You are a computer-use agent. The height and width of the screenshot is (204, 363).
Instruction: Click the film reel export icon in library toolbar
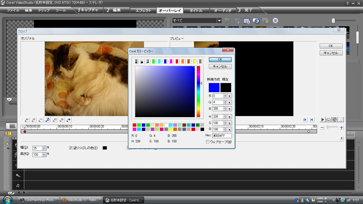point(256,21)
